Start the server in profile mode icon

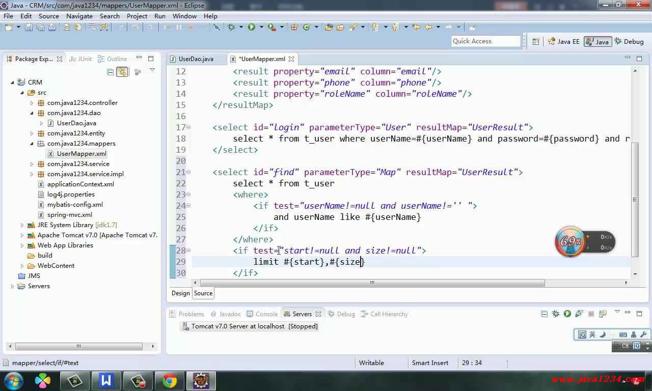click(x=579, y=314)
